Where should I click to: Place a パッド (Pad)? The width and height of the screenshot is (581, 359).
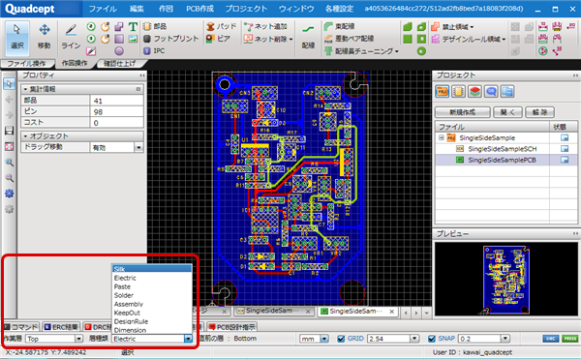point(221,26)
